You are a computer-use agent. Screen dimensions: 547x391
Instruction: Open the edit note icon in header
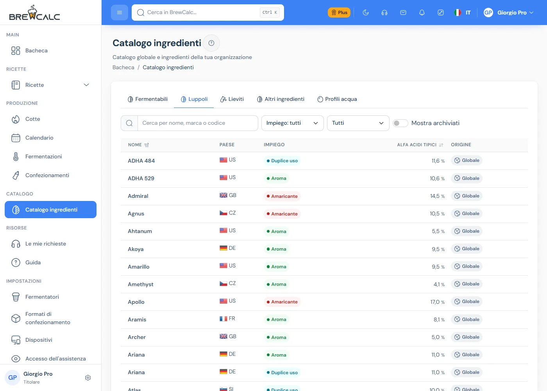click(441, 13)
